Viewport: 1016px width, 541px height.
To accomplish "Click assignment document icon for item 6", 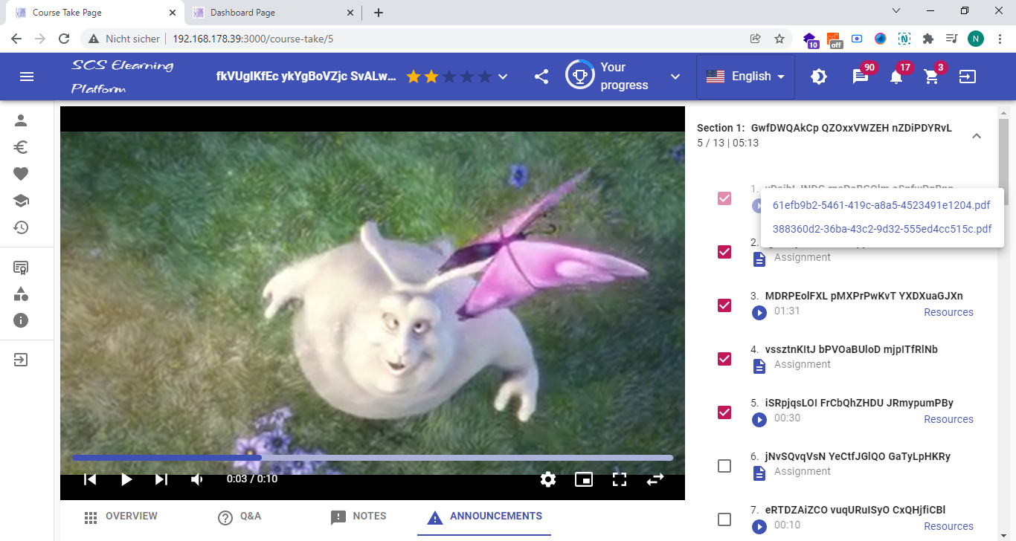I will pos(759,473).
